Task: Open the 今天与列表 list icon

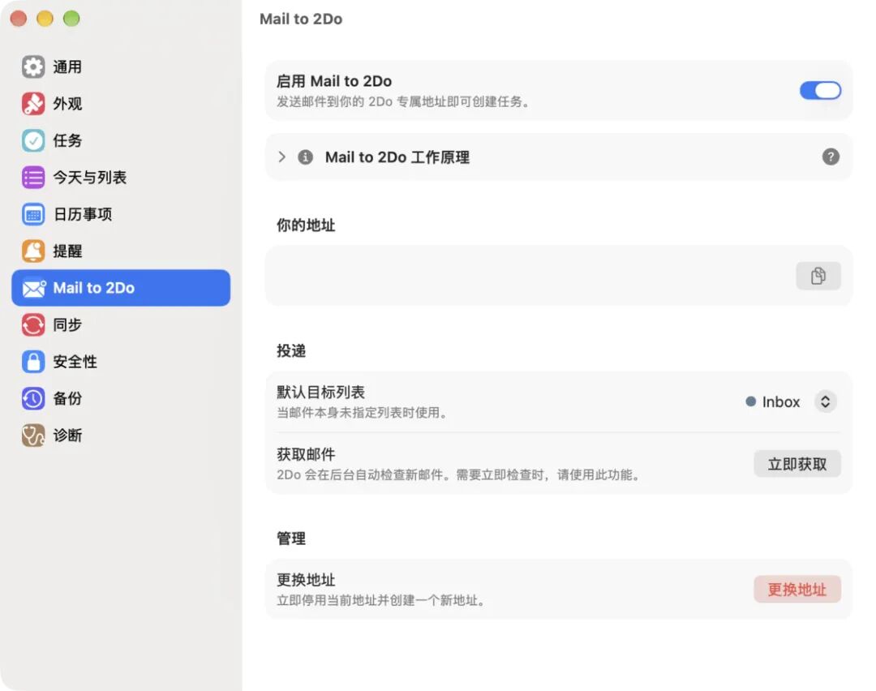Action: [33, 178]
